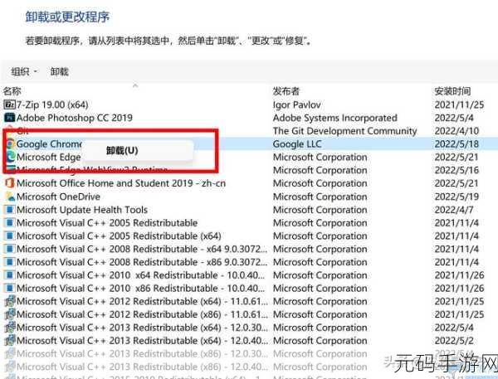
Task: Click publisher The Git Development Community
Action: point(345,131)
